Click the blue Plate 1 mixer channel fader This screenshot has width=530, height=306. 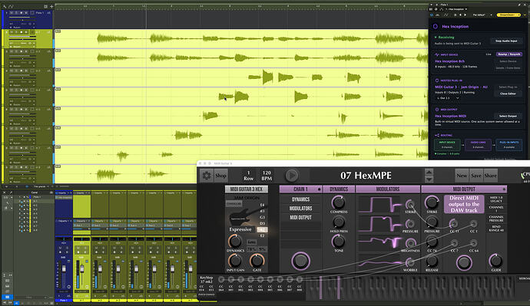pos(64,269)
